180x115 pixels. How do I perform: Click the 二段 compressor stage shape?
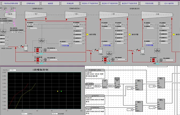point(114,15)
